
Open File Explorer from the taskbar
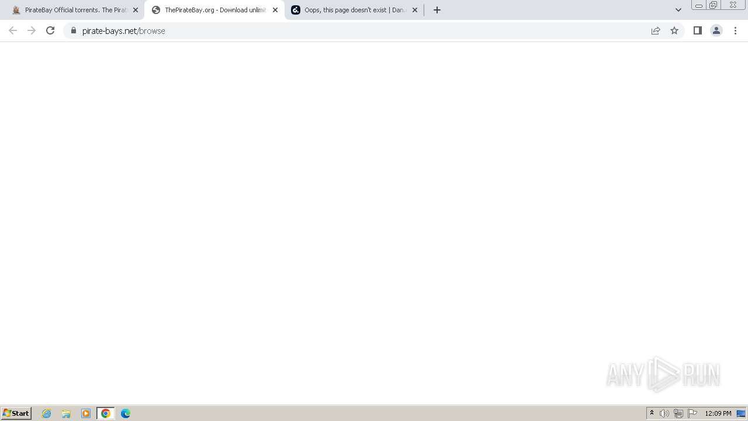click(66, 413)
